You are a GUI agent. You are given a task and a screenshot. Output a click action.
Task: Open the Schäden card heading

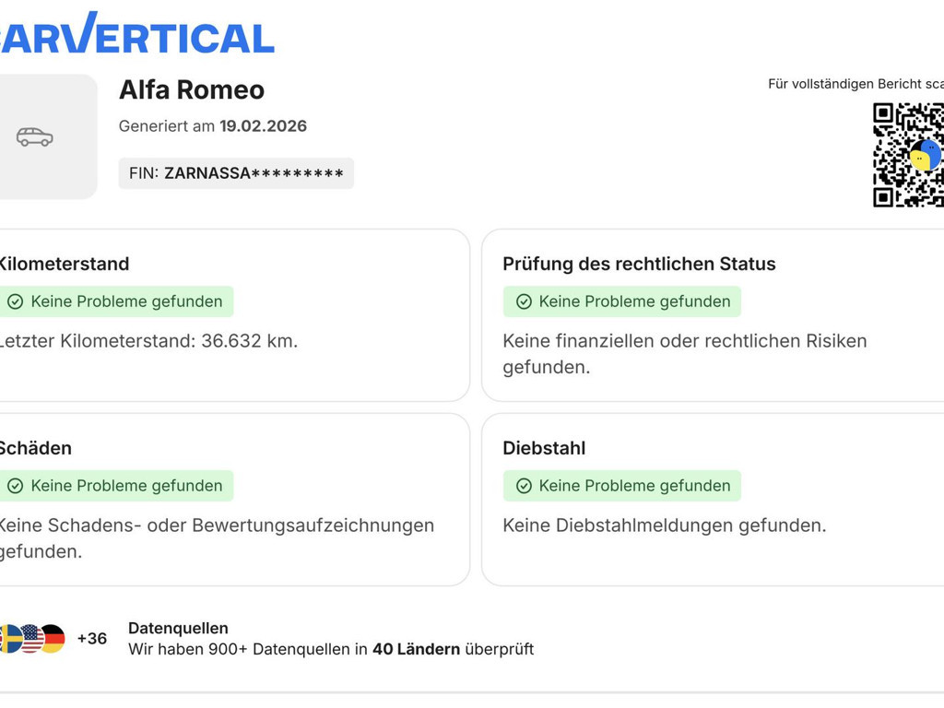35,448
